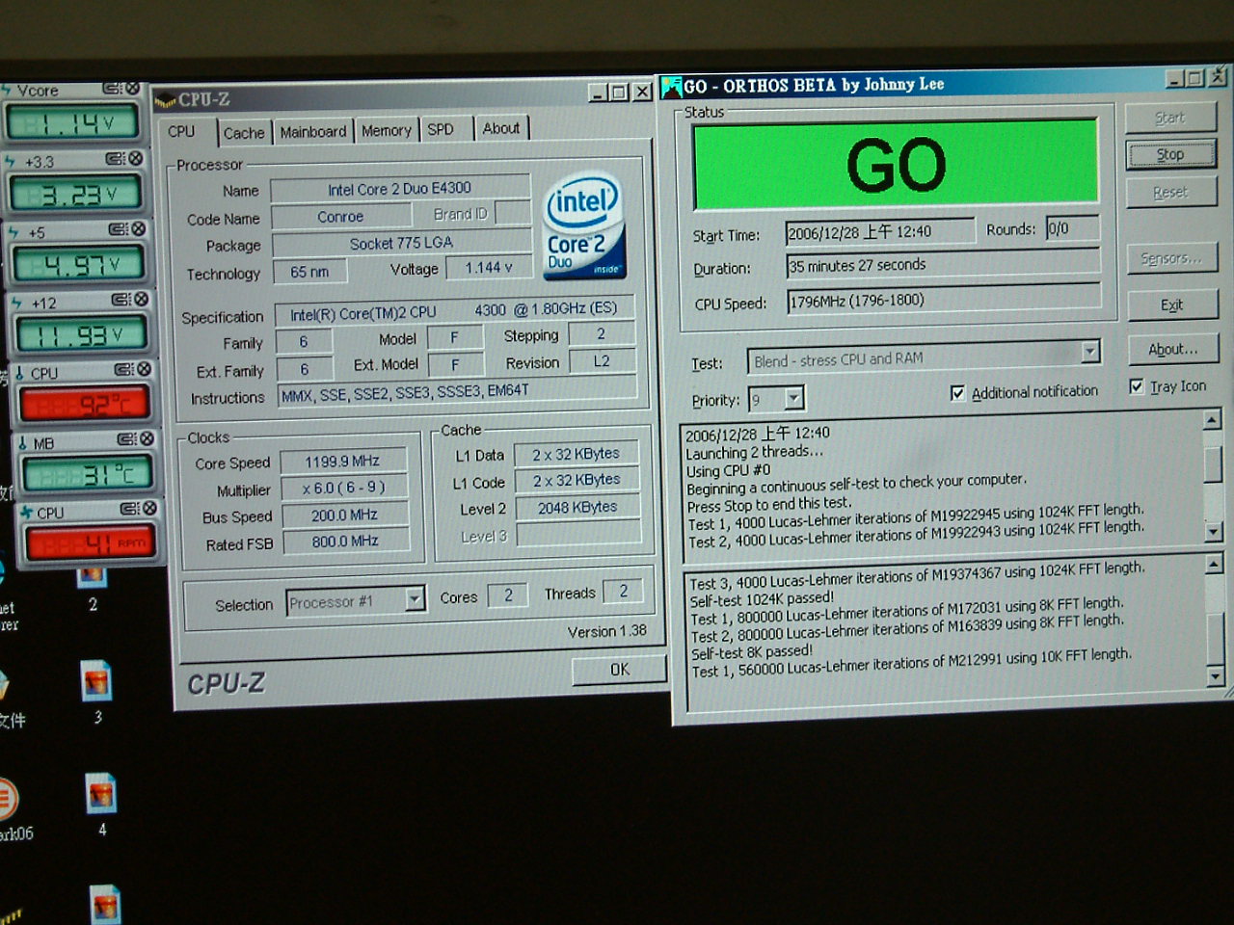1234x925 pixels.
Task: Click the thermometer icon beside MB
Action: click(22, 443)
